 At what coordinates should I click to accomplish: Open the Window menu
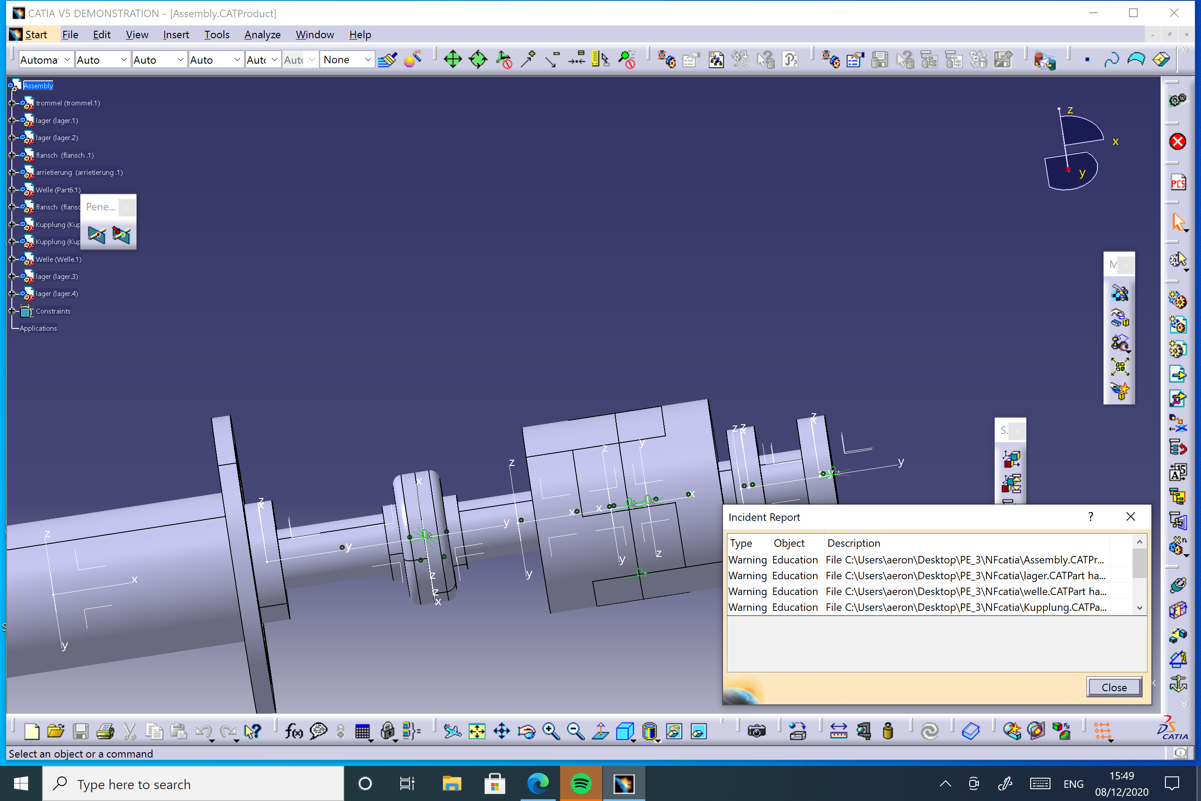pos(315,34)
